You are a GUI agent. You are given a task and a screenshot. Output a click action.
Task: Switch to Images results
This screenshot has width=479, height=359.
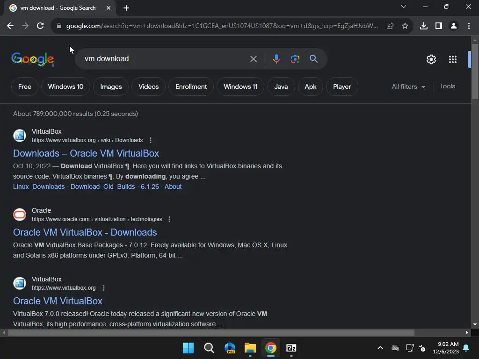click(111, 86)
